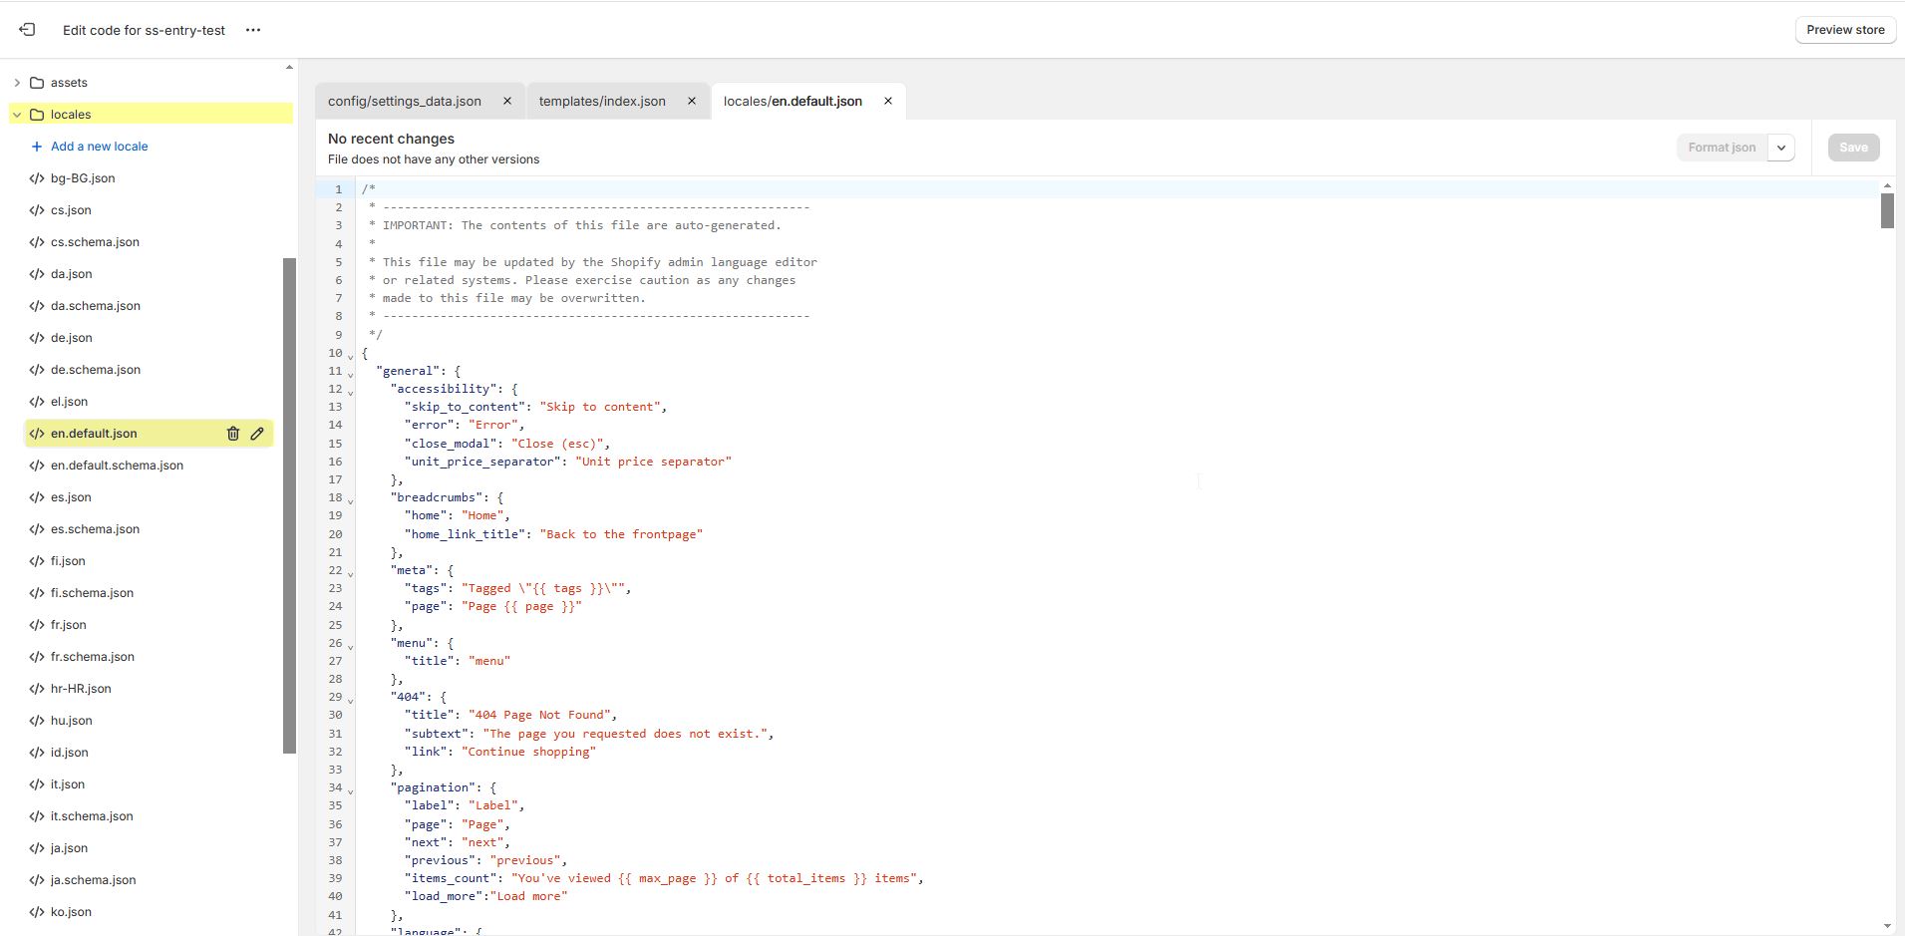Close the locales/en.default.json tab
This screenshot has width=1905, height=936.
[x=888, y=101]
